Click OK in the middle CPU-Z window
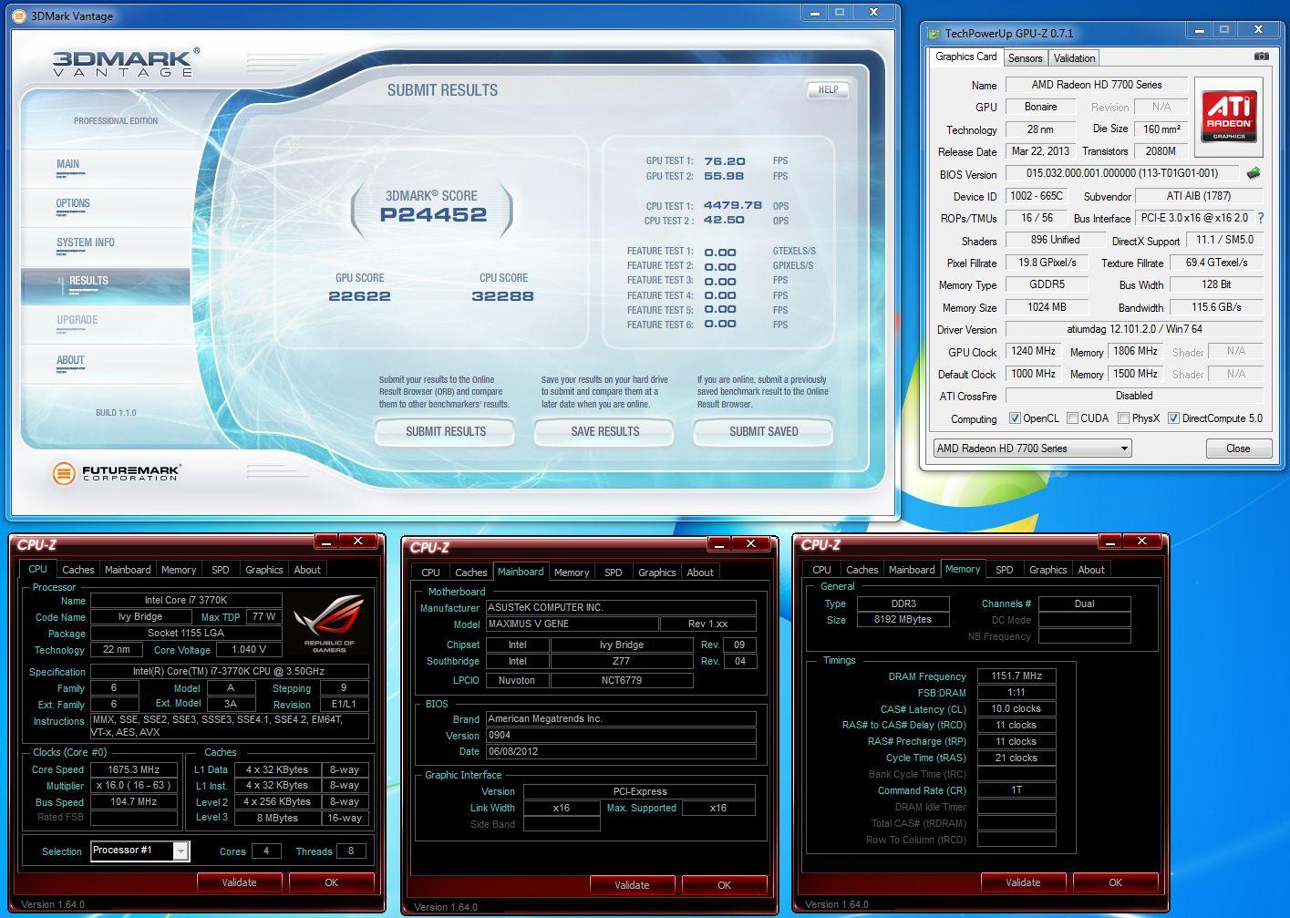The image size is (1290, 918). coord(724,885)
